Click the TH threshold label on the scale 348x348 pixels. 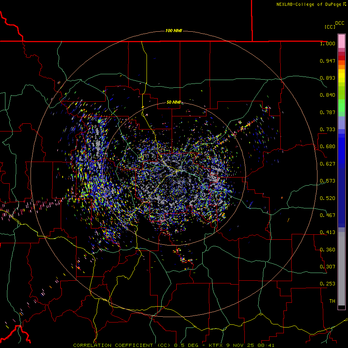(x=332, y=301)
